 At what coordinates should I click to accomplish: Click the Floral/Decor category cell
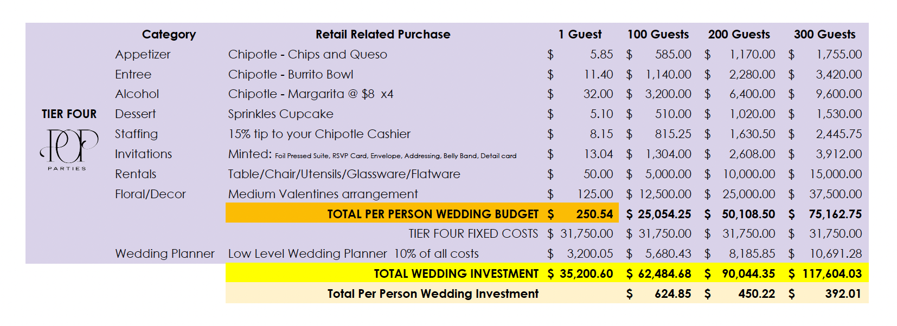[150, 194]
